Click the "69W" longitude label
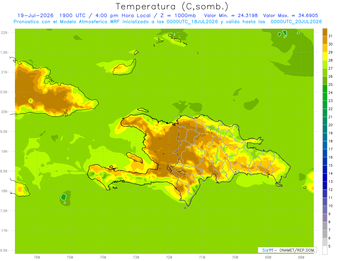Viewport: 338px width, 261px height. pyautogui.click(x=268, y=257)
